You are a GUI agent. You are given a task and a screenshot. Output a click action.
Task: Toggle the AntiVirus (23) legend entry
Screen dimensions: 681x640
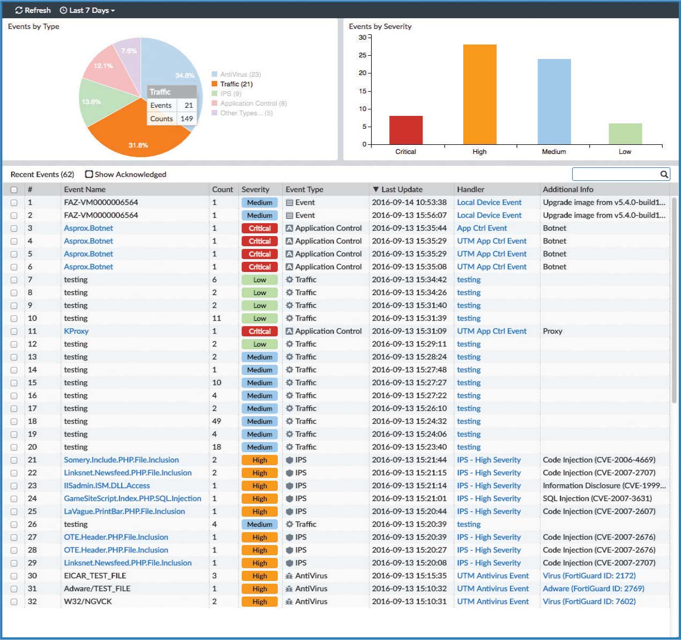pyautogui.click(x=240, y=75)
